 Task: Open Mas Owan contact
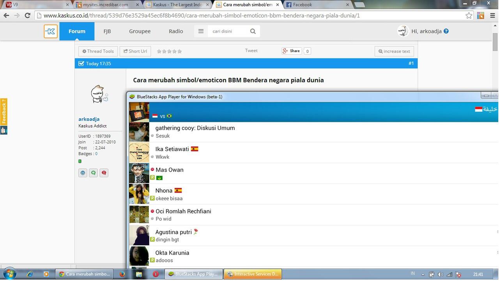click(313, 173)
